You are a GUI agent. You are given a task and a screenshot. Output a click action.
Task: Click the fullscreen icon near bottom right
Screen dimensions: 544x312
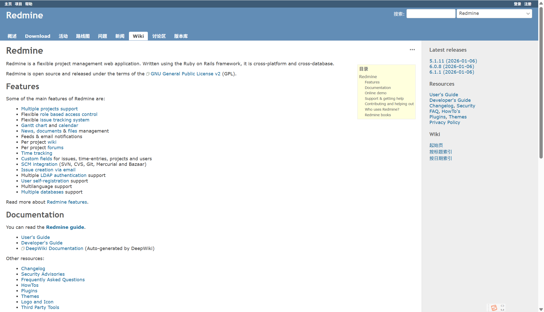(x=502, y=307)
